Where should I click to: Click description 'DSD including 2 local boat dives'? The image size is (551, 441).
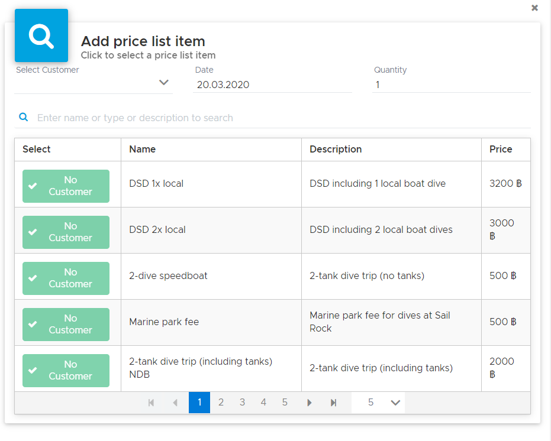(x=381, y=229)
